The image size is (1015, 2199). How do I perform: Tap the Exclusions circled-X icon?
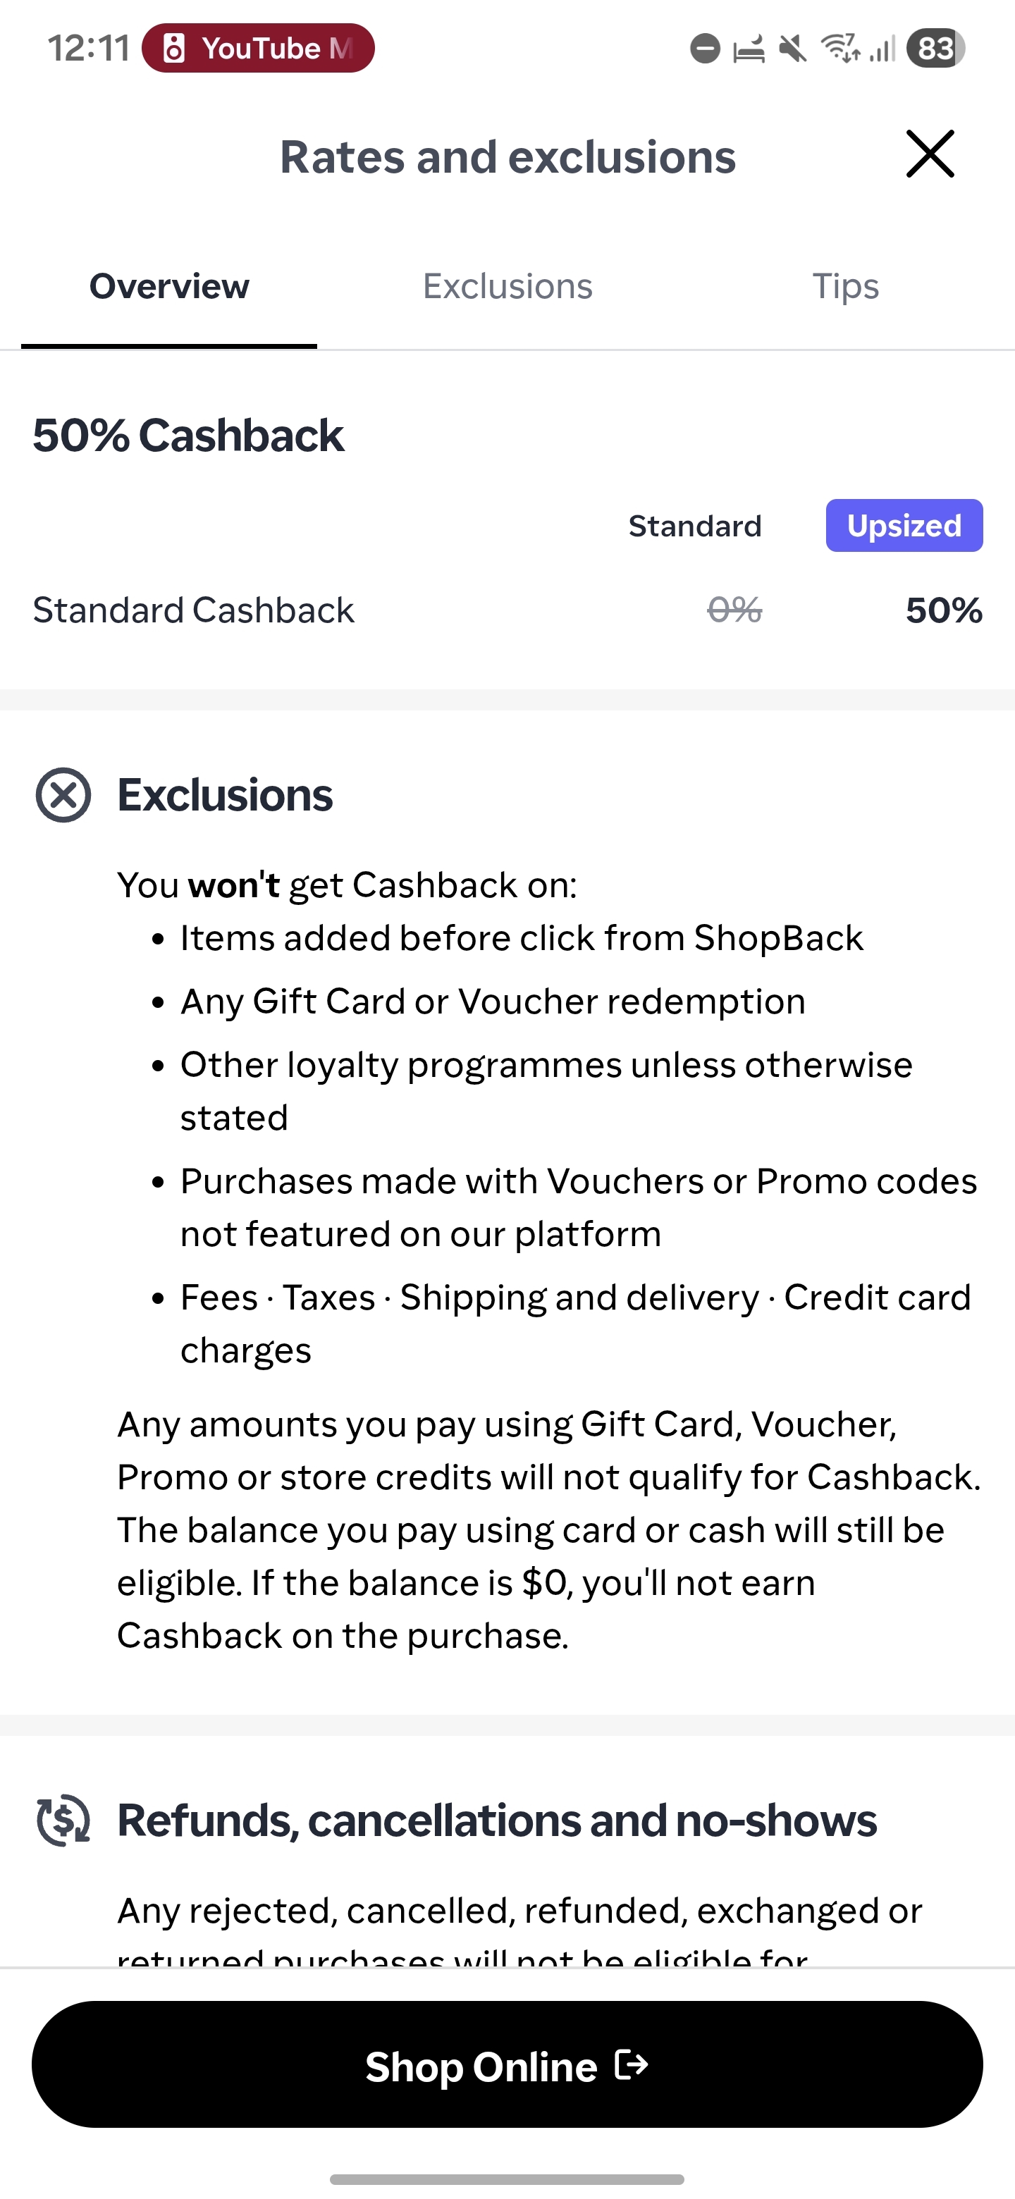tap(63, 795)
